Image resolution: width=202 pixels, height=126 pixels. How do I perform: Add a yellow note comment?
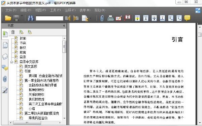pos(187,18)
